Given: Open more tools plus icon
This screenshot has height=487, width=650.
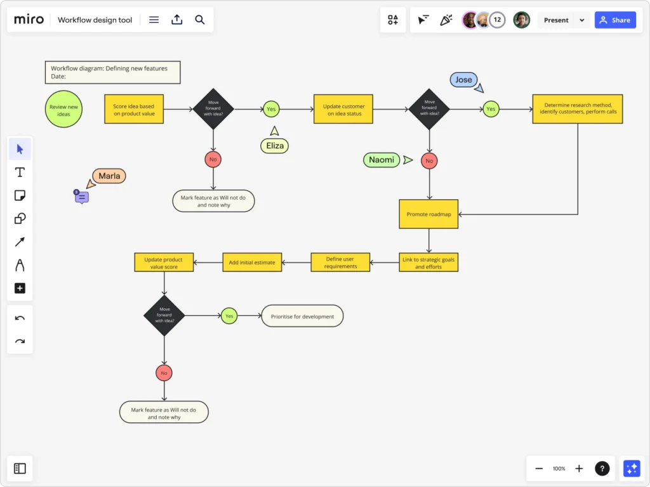Looking at the screenshot, I should (x=20, y=289).
